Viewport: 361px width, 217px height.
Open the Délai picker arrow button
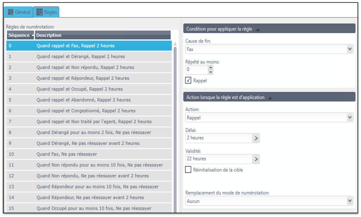point(256,138)
